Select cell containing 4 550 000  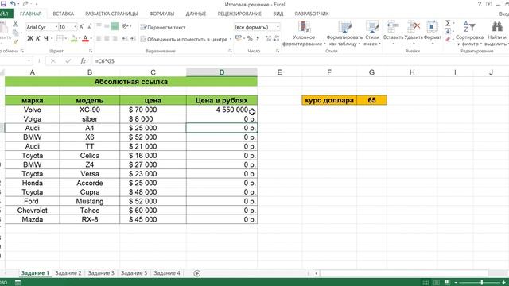click(222, 110)
